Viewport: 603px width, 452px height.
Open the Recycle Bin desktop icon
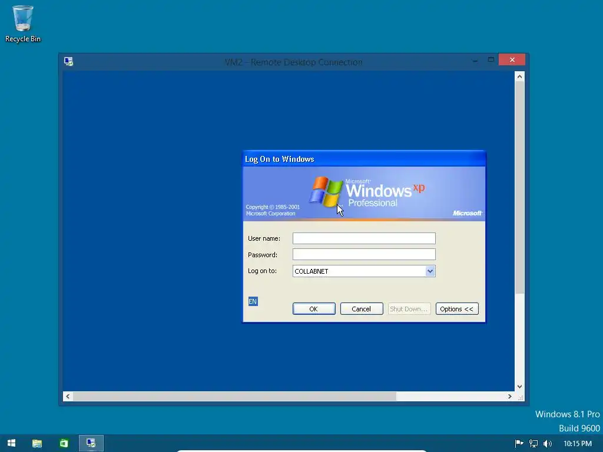tap(23, 24)
